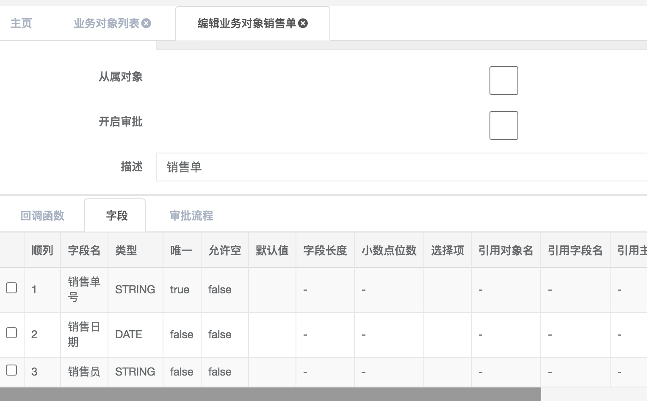The width and height of the screenshot is (647, 401).
Task: Click 唯一 false value in 销售日期 row
Action: pyautogui.click(x=182, y=334)
